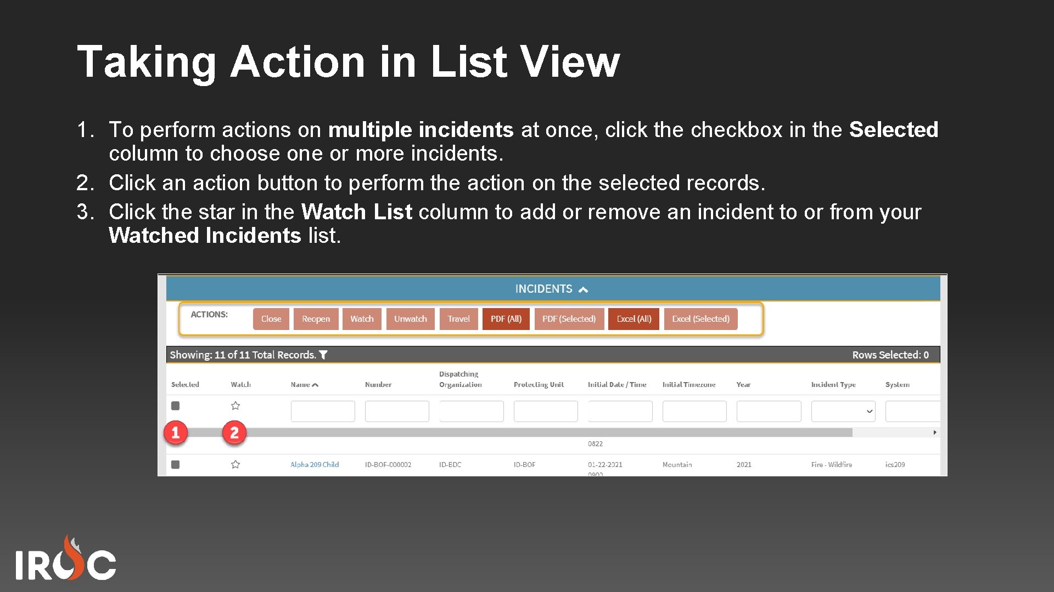Click the chevron next to the INCIDENTS title
This screenshot has width=1054, height=592.
click(584, 289)
